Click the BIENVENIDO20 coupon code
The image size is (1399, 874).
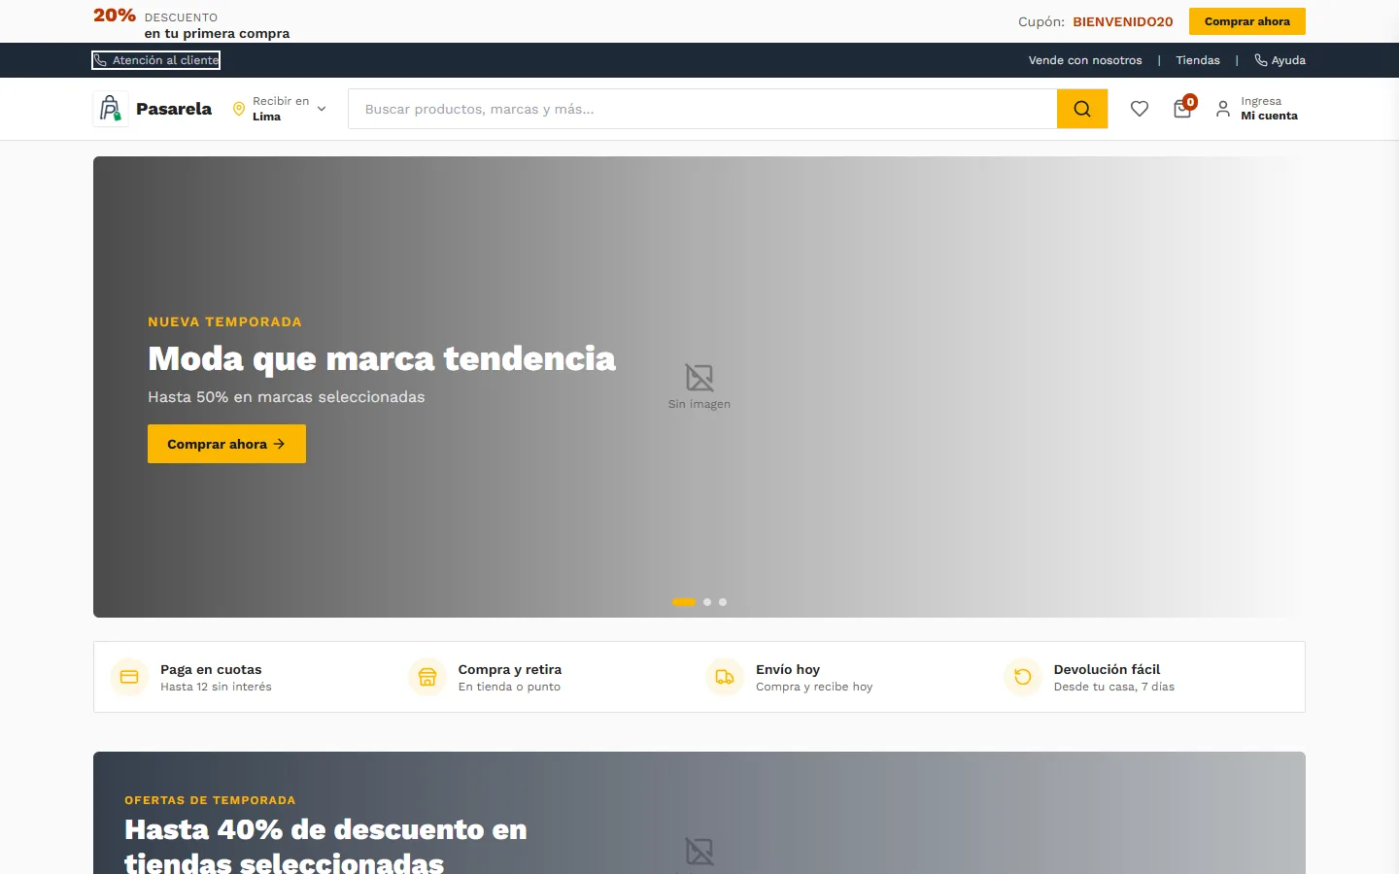coord(1123,21)
